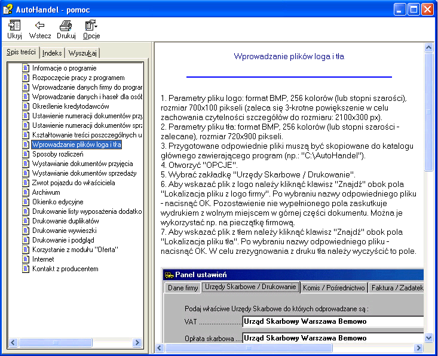Image resolution: width=438 pixels, height=356 pixels.
Task: Go back with the Wstecz arrow icon
Action: tap(40, 26)
